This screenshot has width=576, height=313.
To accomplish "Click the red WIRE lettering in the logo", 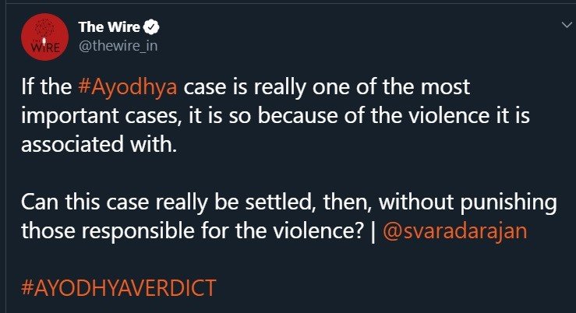I will click(40, 47).
